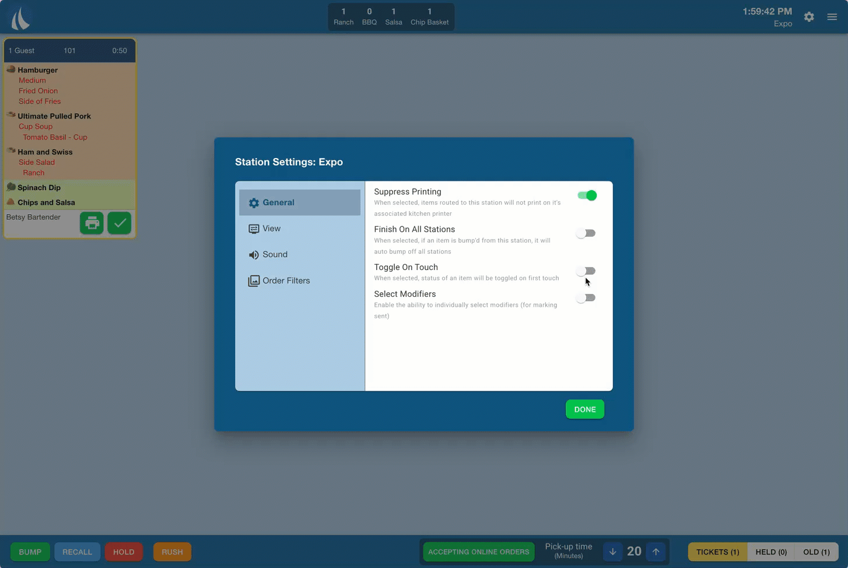Increase pick-up time with up arrow

point(656,552)
